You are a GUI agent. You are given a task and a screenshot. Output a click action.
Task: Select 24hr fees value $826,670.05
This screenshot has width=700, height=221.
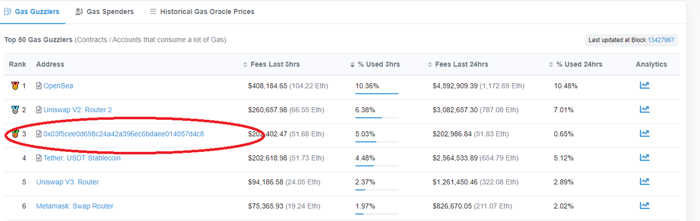tap(452, 206)
